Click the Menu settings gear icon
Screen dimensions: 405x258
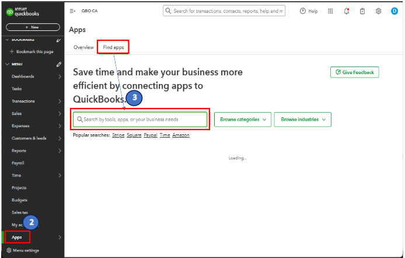(9, 250)
